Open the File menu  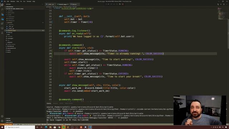point(5,1)
